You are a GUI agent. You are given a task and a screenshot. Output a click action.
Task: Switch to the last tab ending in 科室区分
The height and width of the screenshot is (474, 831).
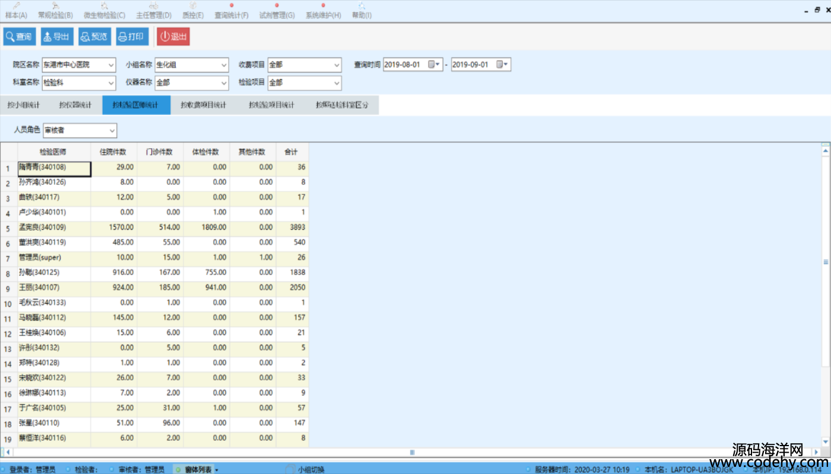(x=342, y=105)
